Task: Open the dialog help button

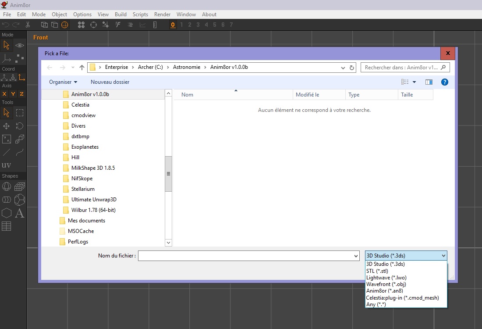Action: point(444,82)
